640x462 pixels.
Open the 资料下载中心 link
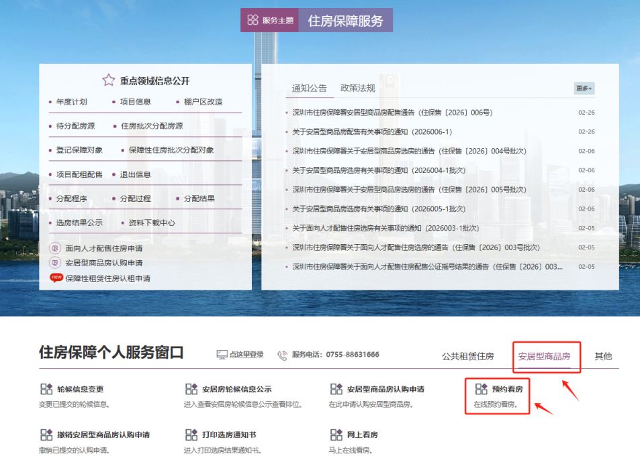tap(152, 223)
